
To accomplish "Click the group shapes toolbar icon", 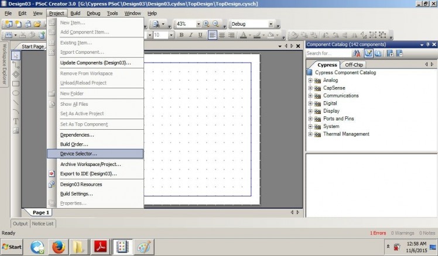I will pyautogui.click(x=373, y=35).
